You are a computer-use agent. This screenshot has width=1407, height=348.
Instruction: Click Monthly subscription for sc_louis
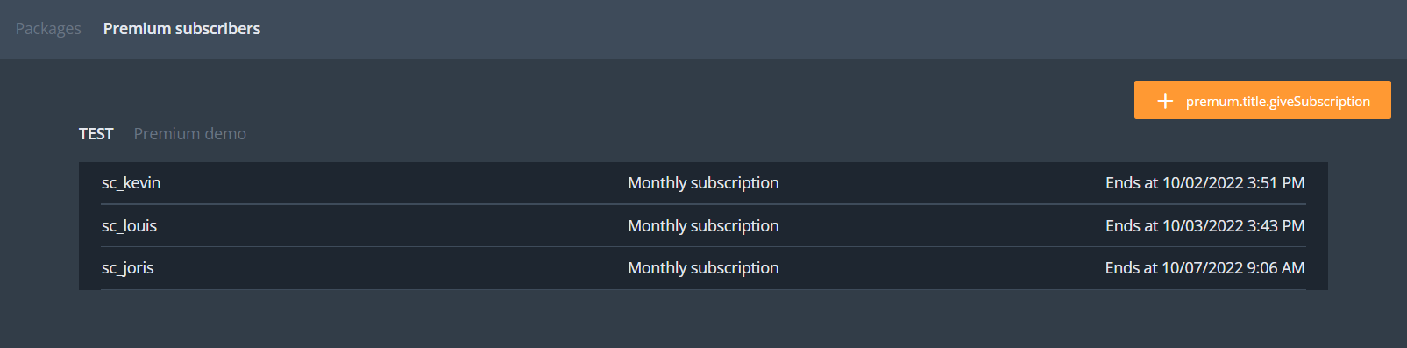coord(703,226)
